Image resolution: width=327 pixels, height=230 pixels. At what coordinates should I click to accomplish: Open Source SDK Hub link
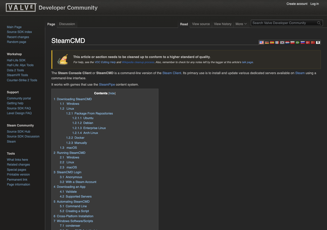tap(18, 132)
